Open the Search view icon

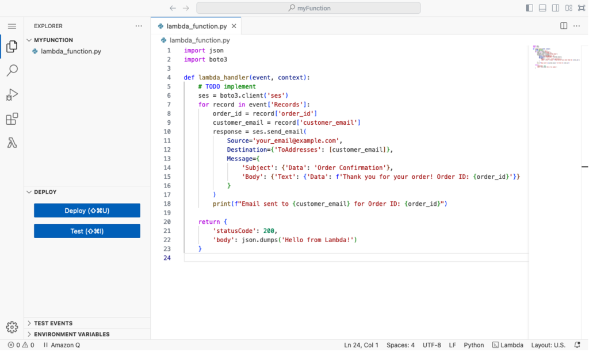(12, 71)
